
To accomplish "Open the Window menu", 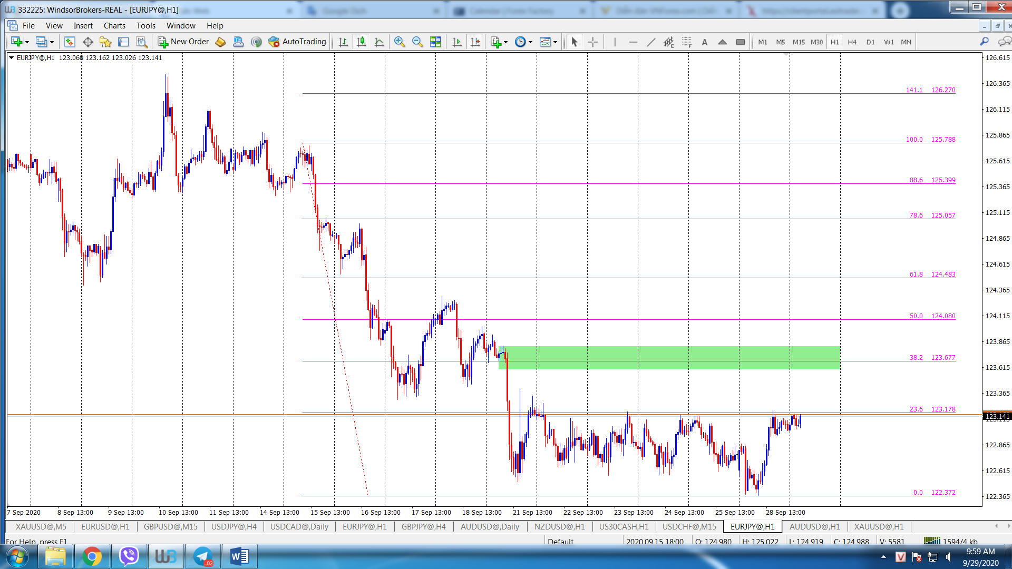I will click(181, 25).
